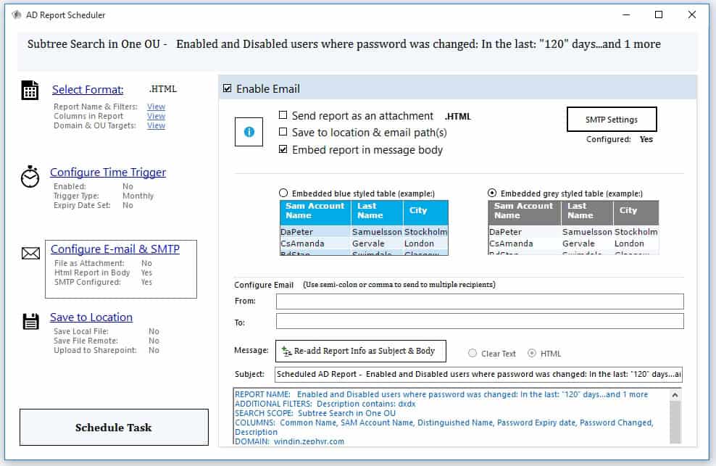The width and height of the screenshot is (716, 466).
Task: Open the Select Format link
Action: tap(88, 90)
